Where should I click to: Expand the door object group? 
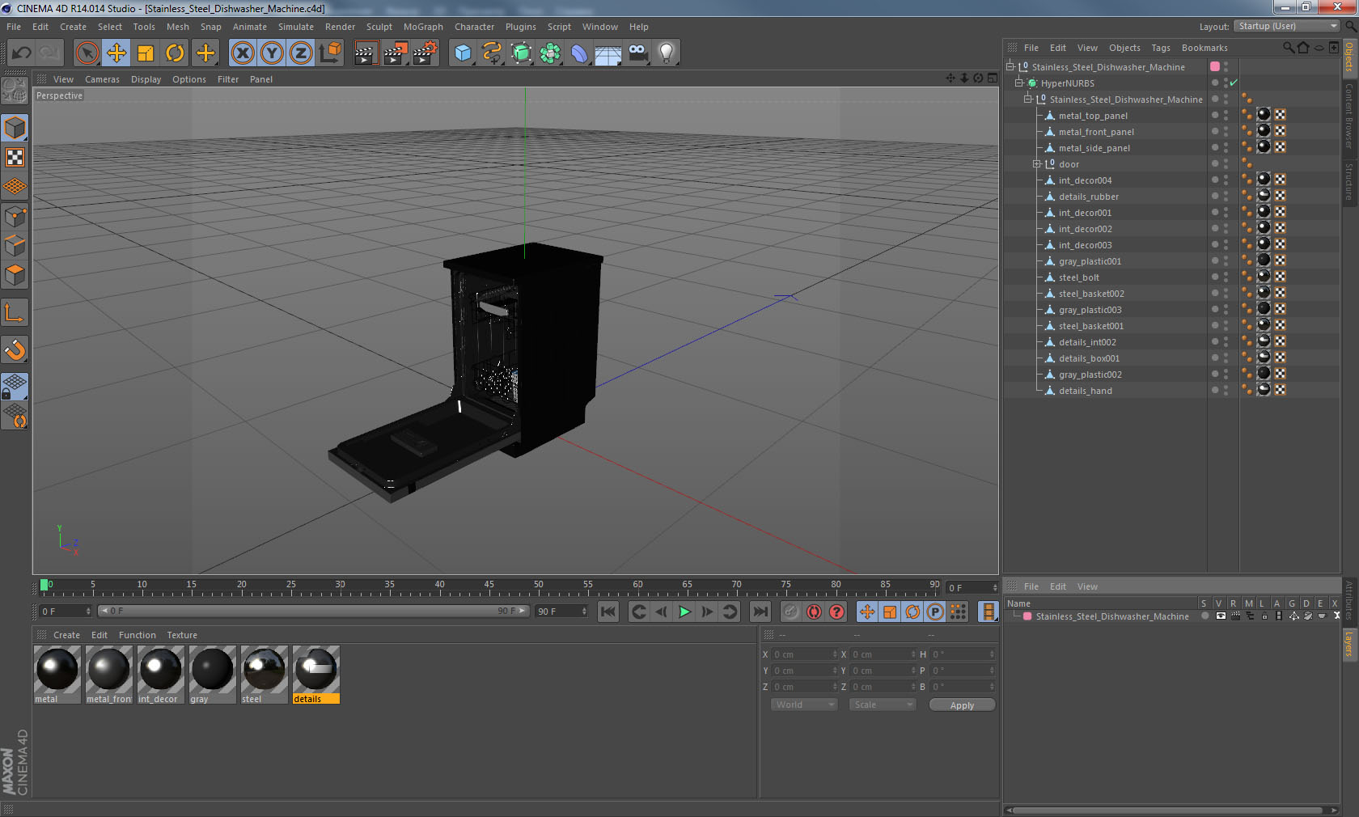[1037, 164]
